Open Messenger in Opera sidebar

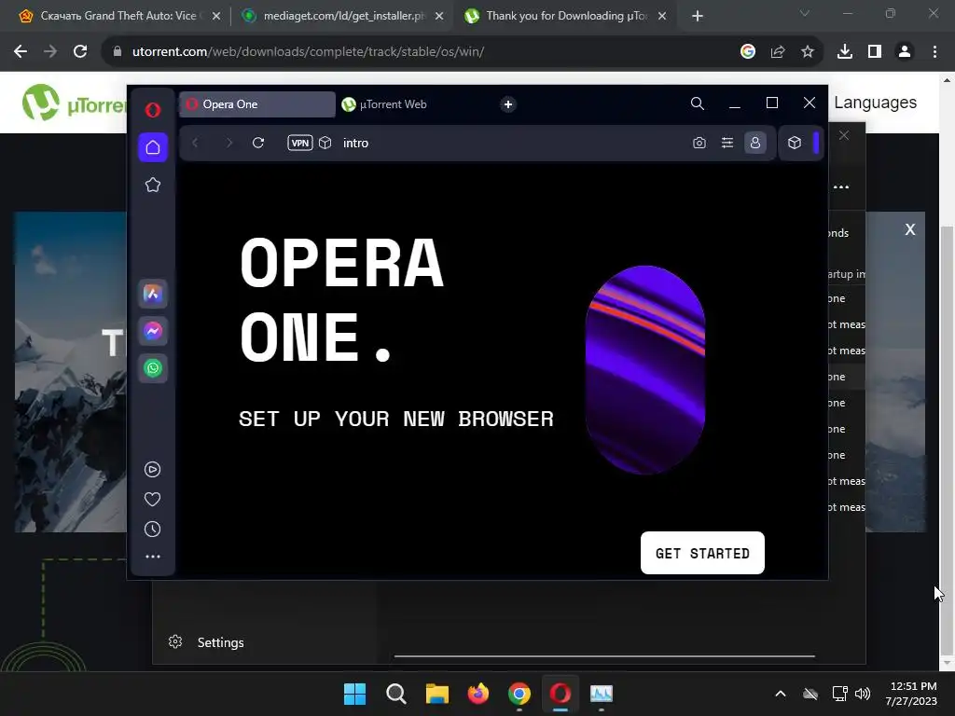(153, 331)
